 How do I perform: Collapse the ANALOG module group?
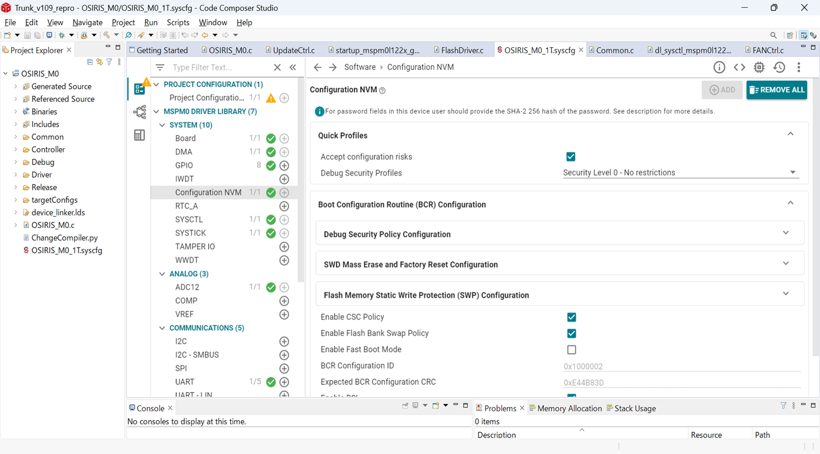[x=162, y=274]
